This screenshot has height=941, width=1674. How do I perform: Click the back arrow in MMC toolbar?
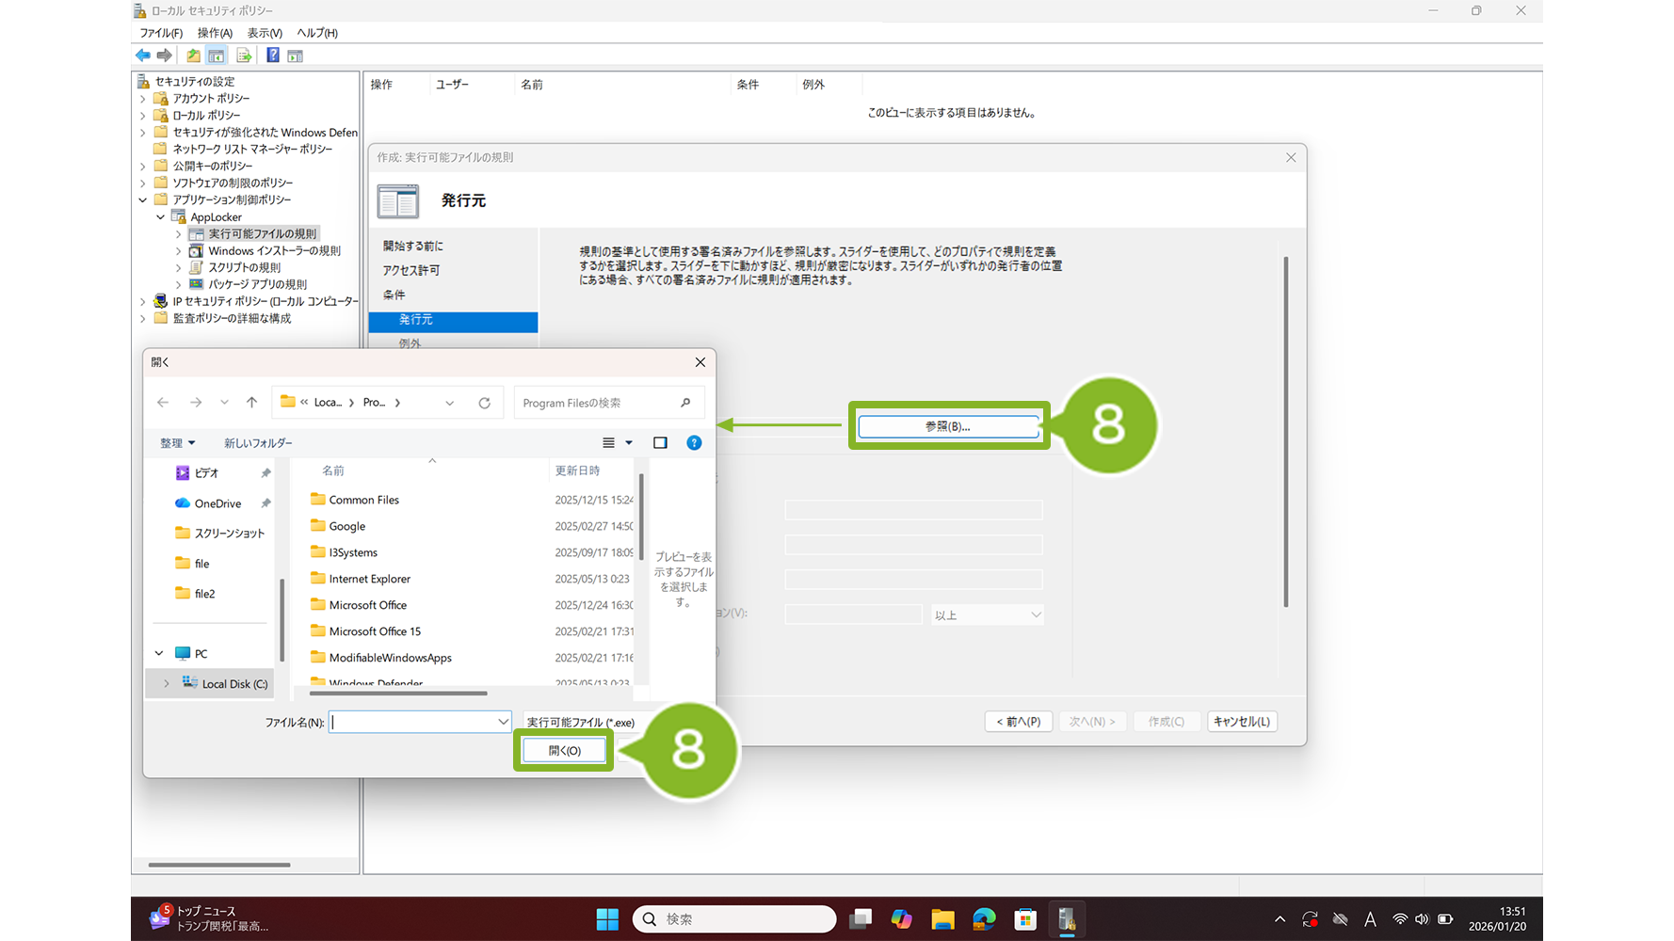[x=143, y=56]
